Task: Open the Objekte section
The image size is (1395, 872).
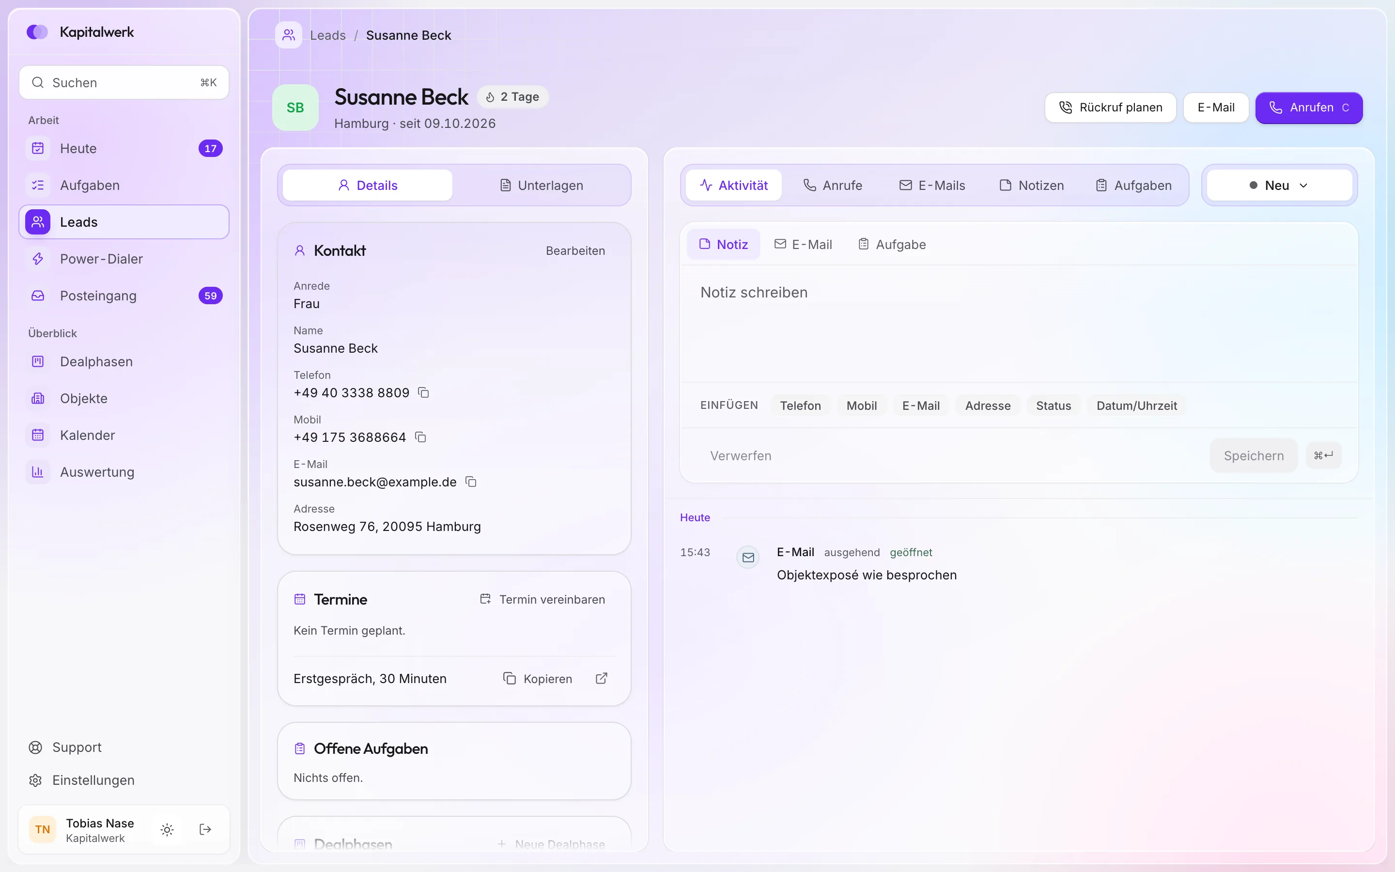Action: coord(124,399)
